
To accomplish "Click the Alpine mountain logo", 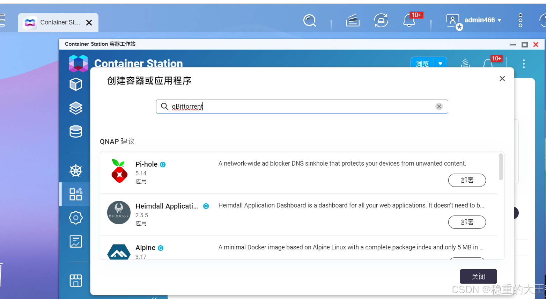I will [119, 251].
